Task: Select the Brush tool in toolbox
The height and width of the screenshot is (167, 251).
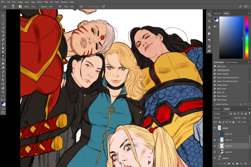Action: (x=3, y=44)
